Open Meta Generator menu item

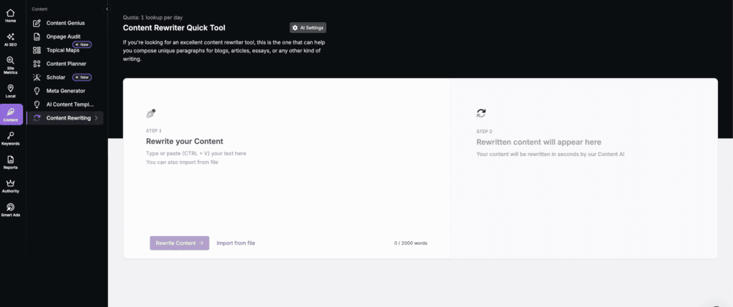65,91
